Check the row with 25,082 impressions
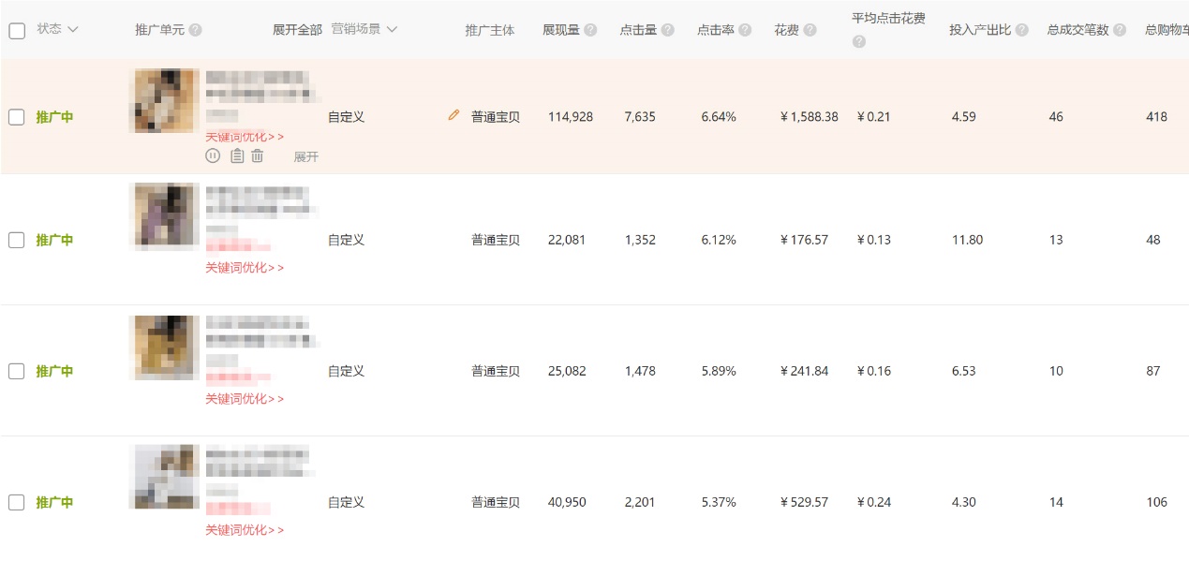Viewport: 1189px width, 561px height. click(17, 371)
